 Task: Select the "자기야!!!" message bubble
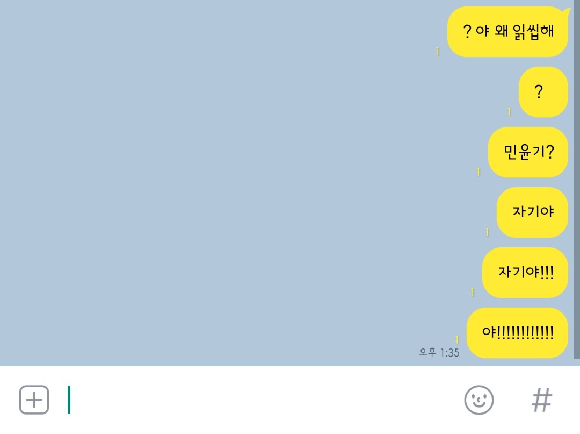[525, 273]
